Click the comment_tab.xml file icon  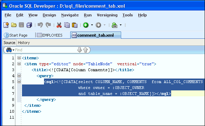tap(74, 35)
